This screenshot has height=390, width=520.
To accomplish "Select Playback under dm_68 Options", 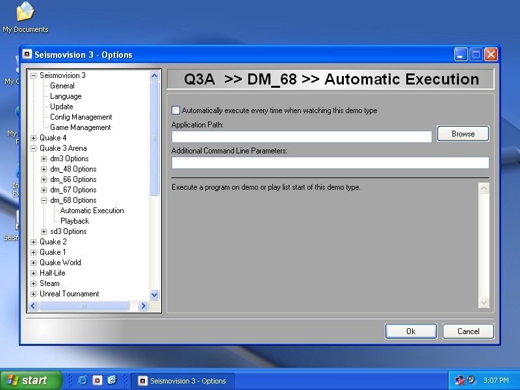I will 75,221.
